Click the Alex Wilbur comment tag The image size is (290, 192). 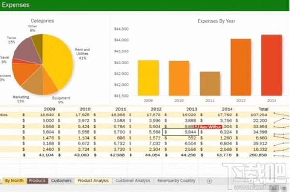pyautogui.click(x=208, y=127)
